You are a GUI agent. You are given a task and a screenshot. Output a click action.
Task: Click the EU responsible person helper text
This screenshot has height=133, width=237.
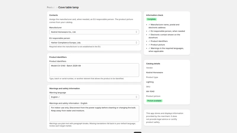point(75,47)
